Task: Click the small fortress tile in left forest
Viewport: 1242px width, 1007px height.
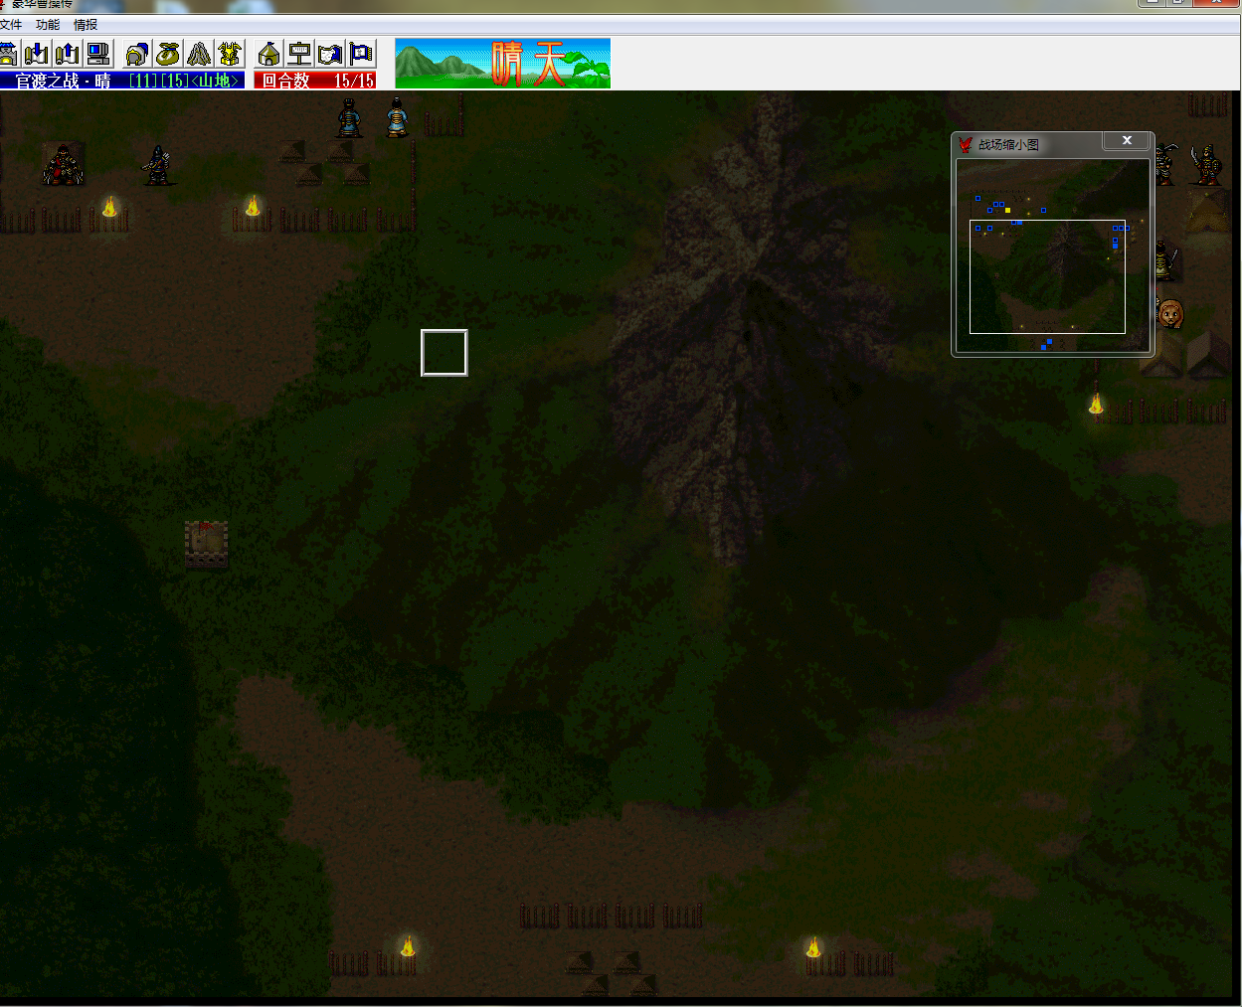Action: tap(206, 544)
